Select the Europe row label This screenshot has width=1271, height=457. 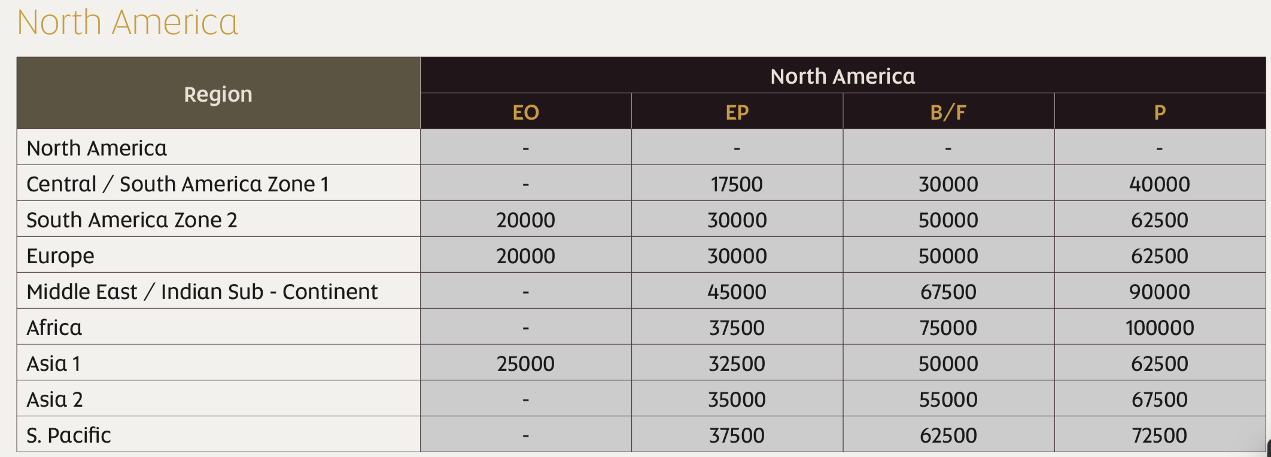(x=60, y=256)
